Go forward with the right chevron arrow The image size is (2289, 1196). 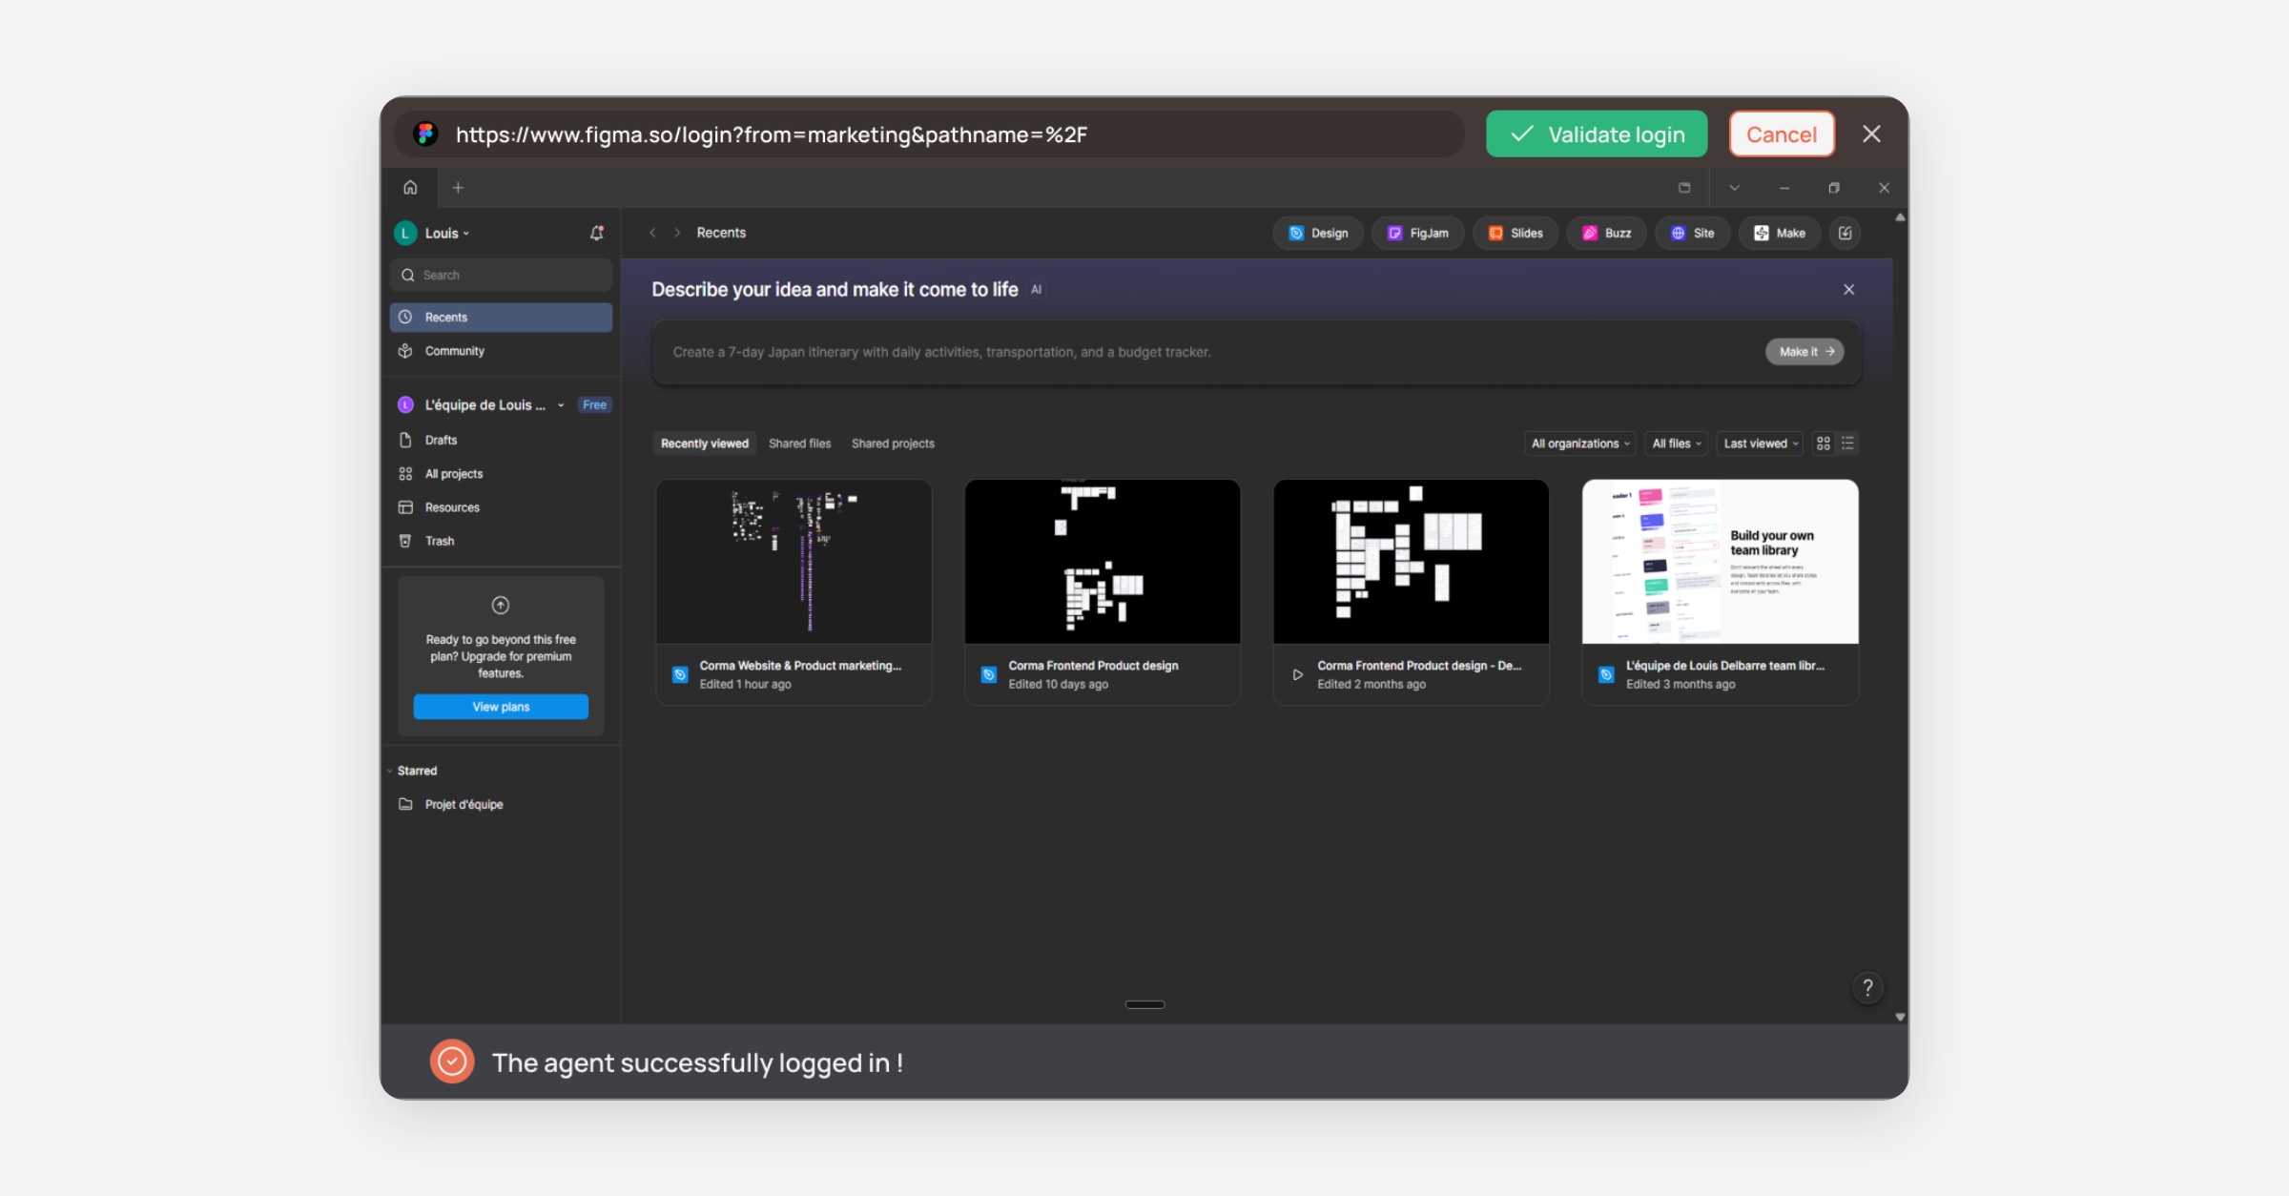(x=677, y=233)
